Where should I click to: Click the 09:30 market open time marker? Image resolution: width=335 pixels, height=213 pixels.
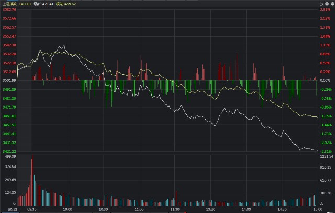tap(32, 209)
